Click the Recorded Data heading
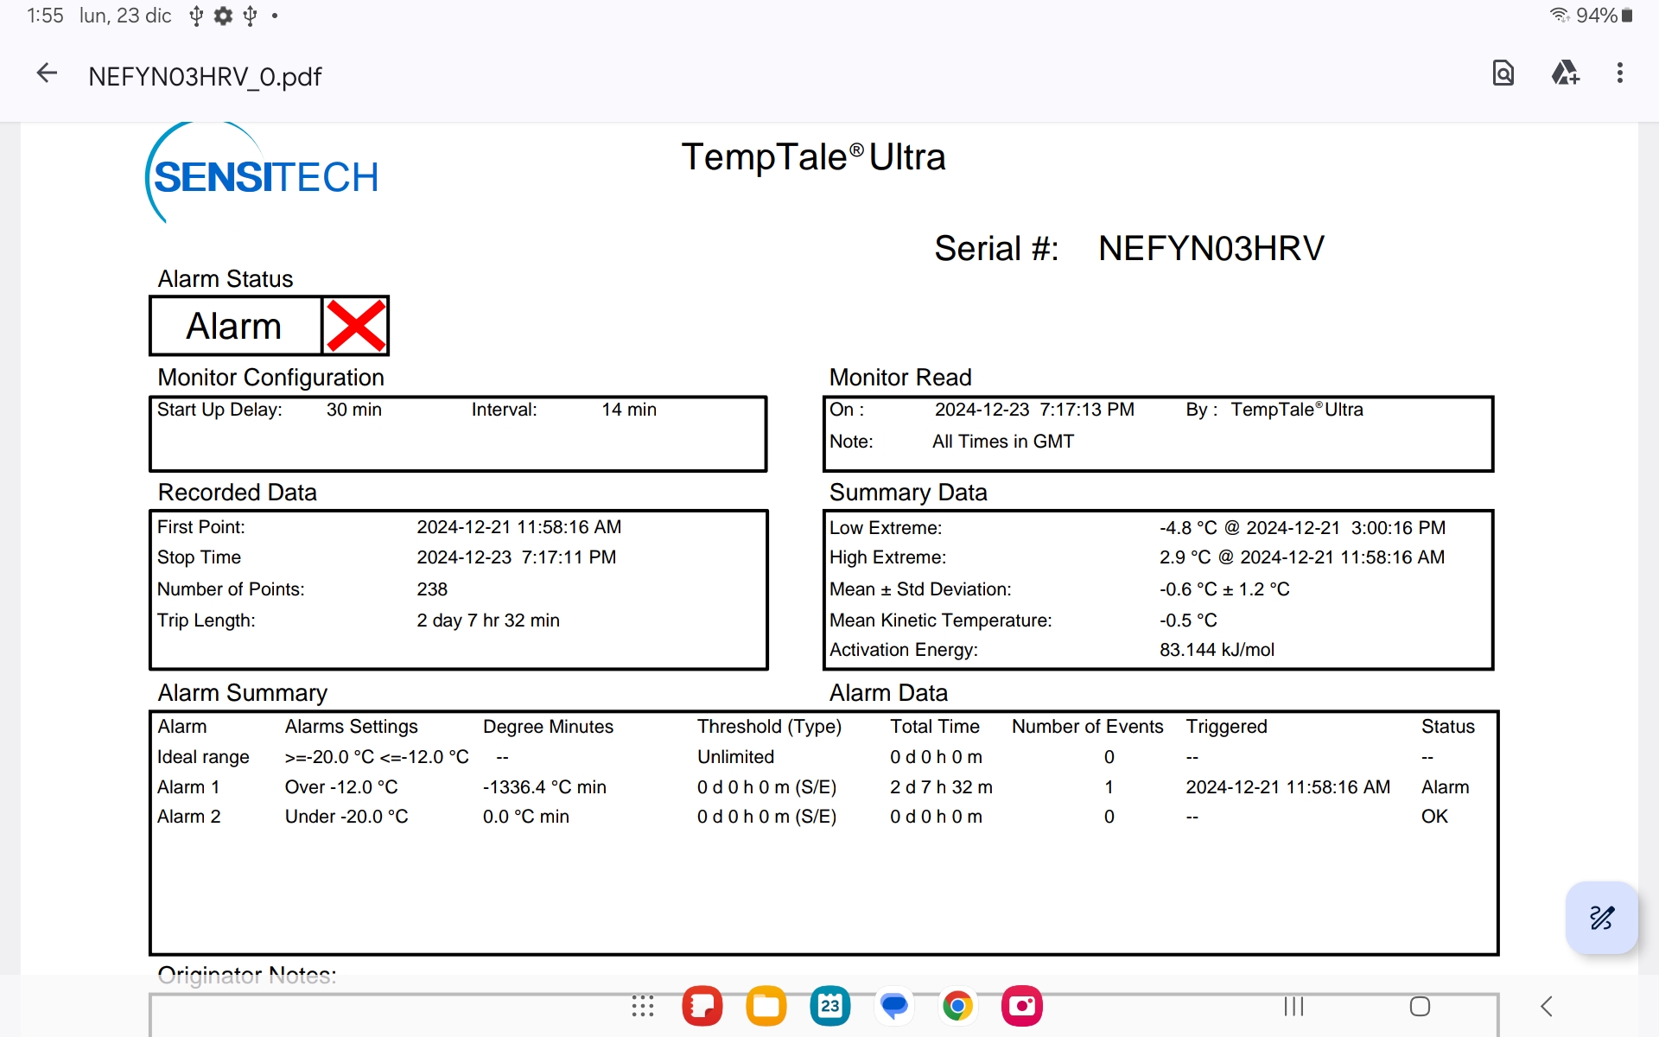 click(x=237, y=493)
